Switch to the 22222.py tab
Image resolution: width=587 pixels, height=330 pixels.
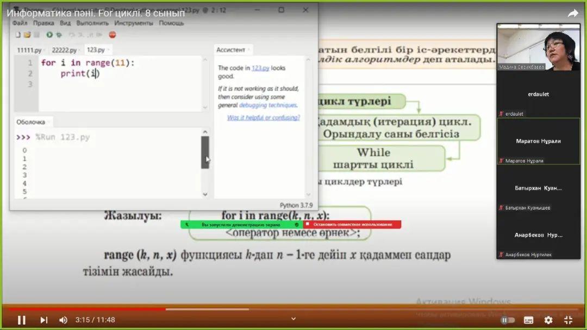click(64, 50)
